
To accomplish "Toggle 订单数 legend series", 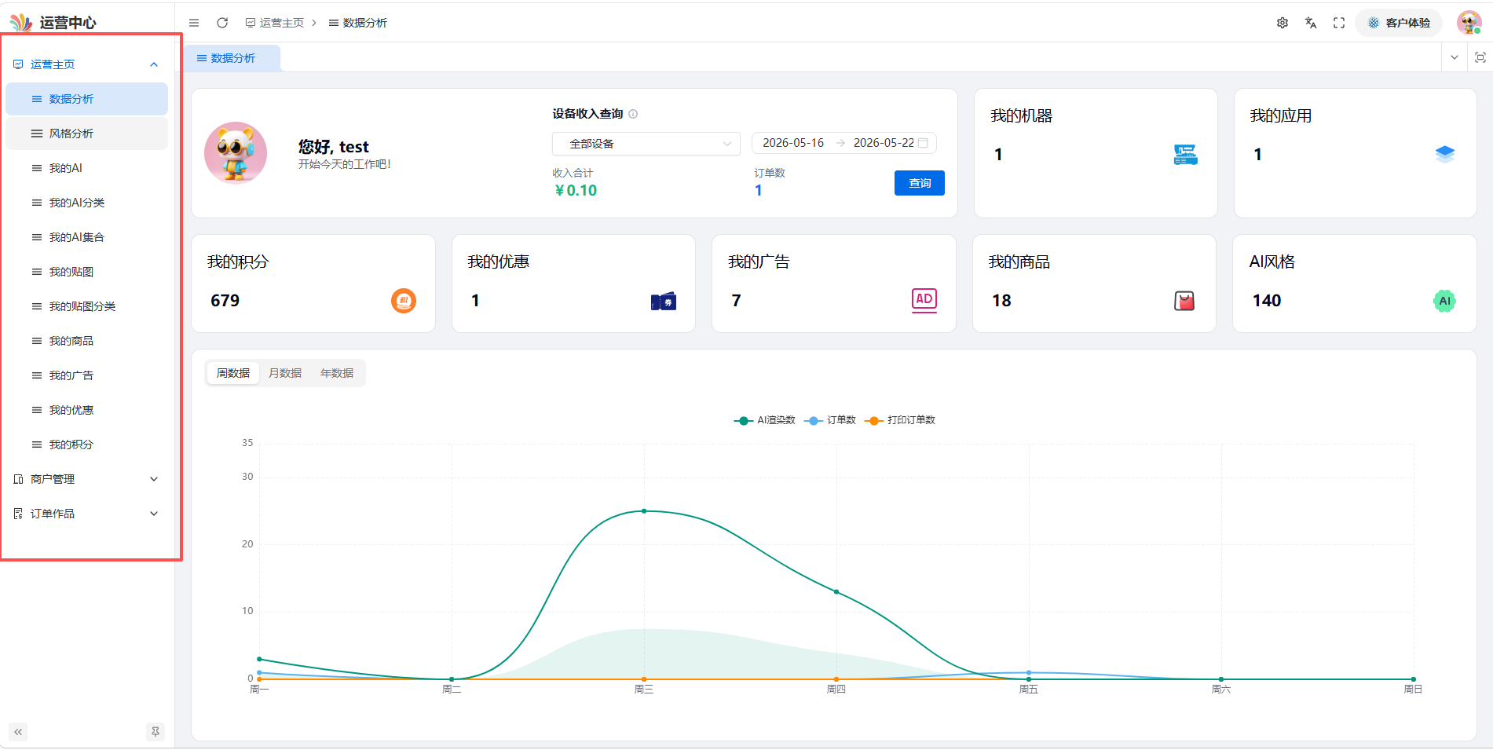I will [831, 420].
